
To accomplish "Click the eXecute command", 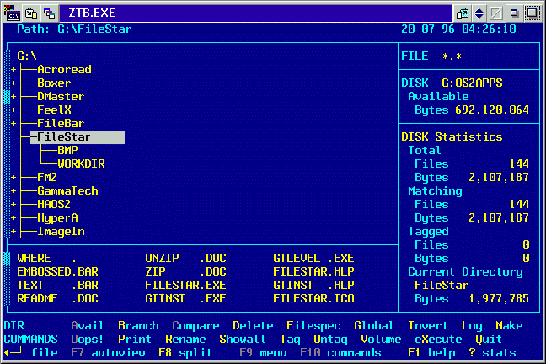I will tap(438, 340).
